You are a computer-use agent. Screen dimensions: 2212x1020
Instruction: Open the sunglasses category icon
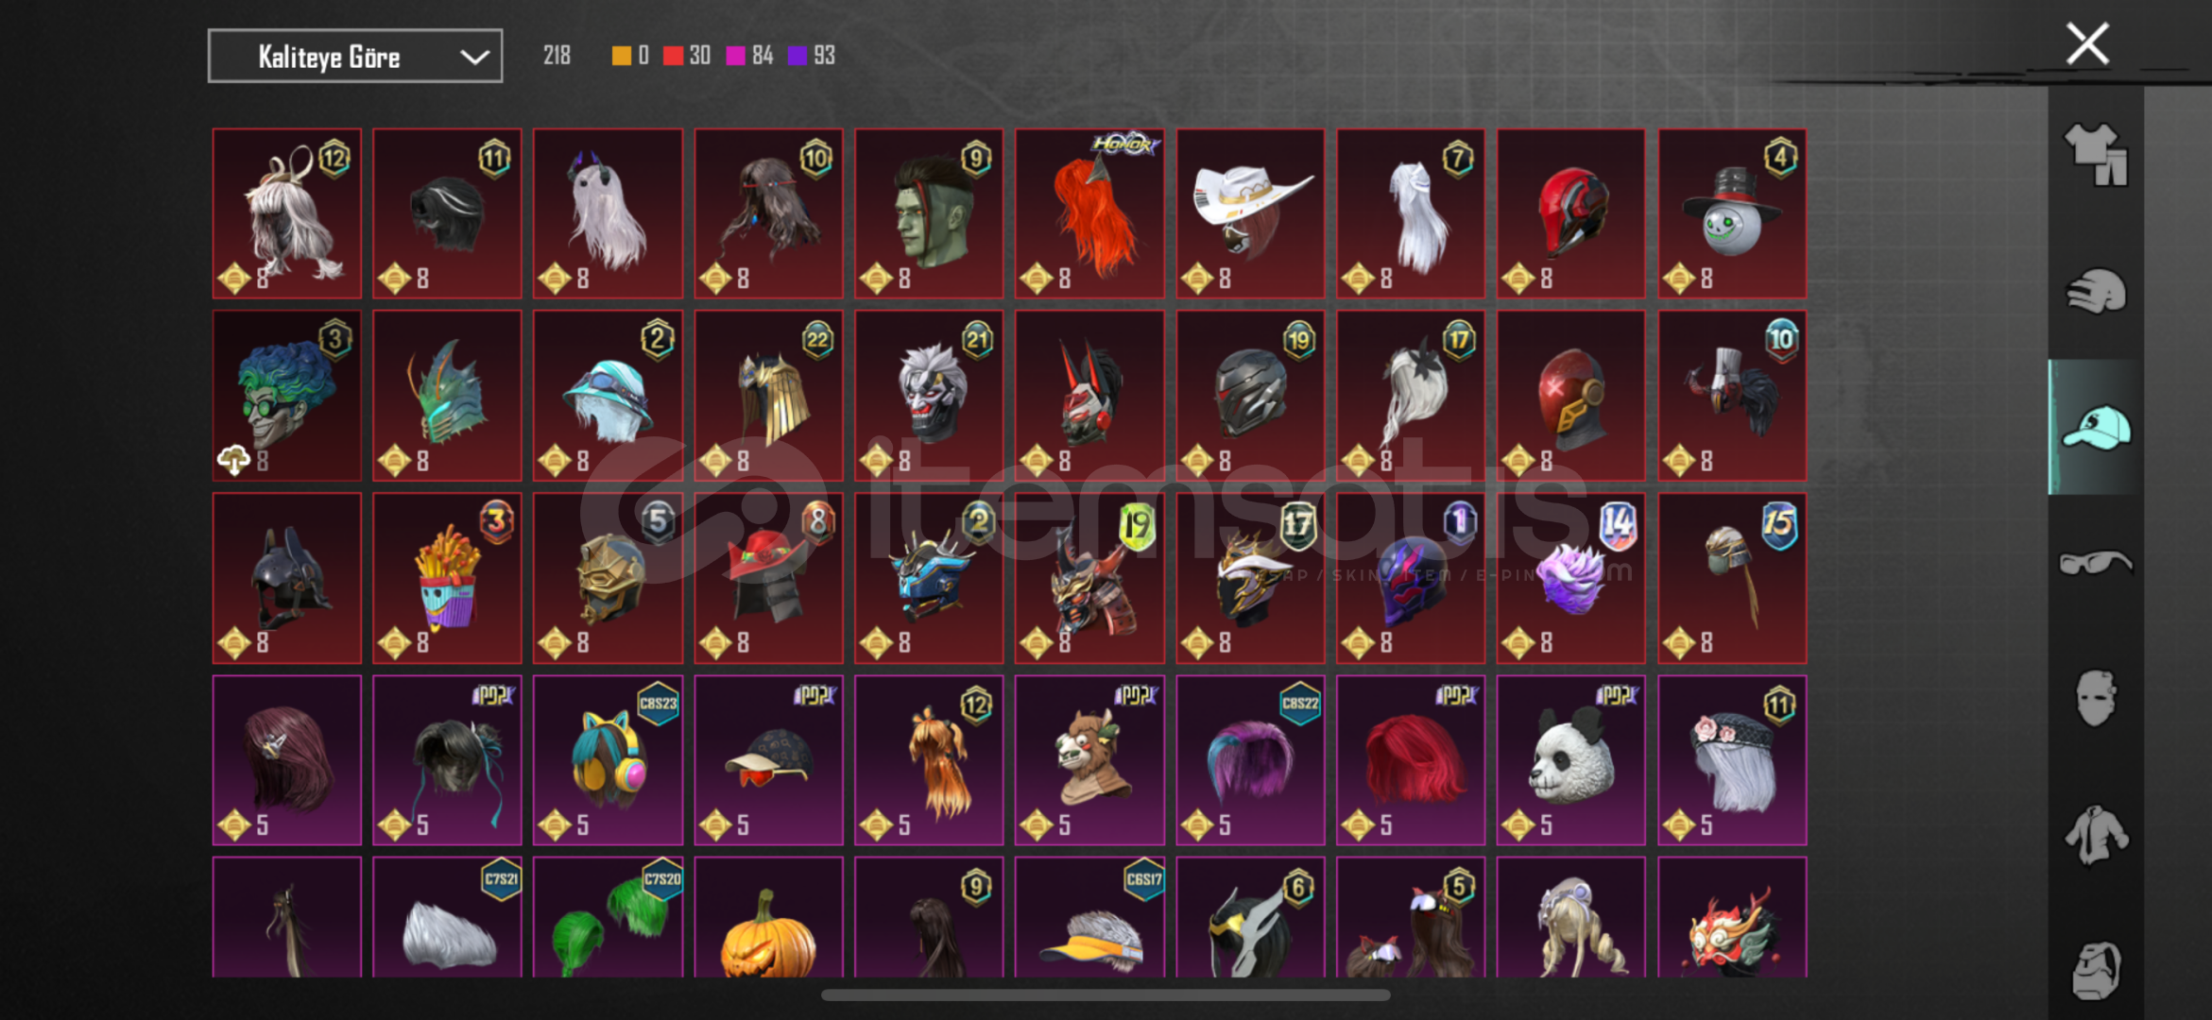(x=2096, y=563)
